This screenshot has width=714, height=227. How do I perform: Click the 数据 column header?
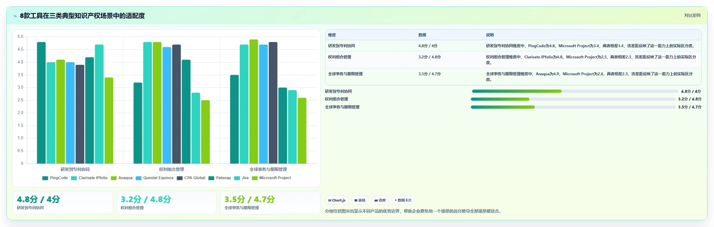422,35
